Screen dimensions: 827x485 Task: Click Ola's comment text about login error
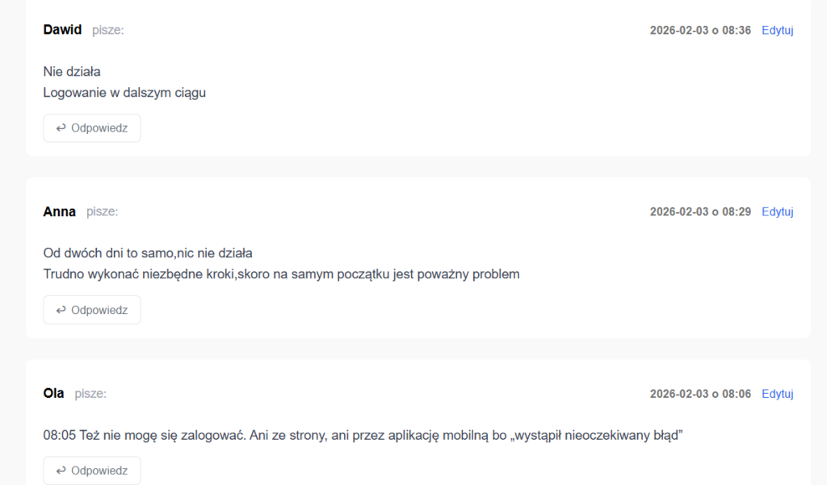[x=363, y=436]
